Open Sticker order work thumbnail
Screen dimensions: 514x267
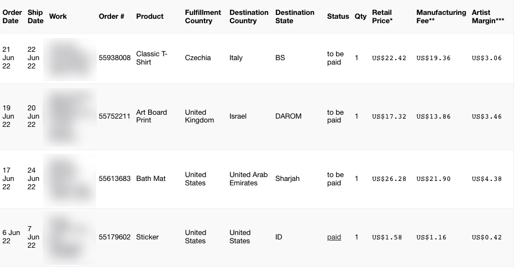pos(70,238)
